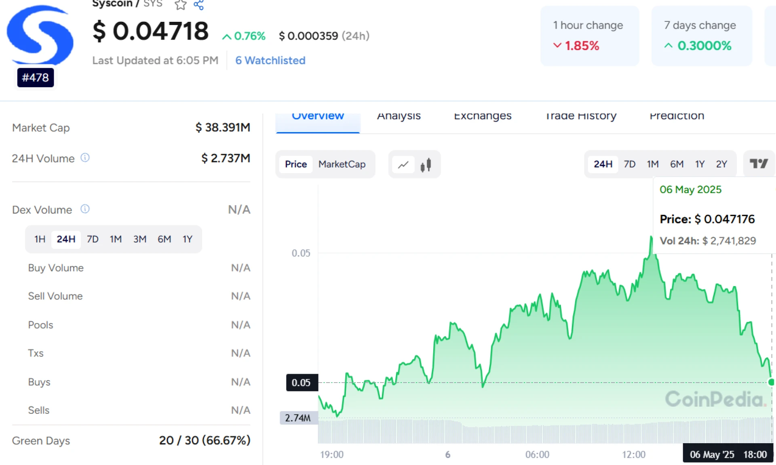This screenshot has width=776, height=465.
Task: Open the Exchanges tab
Action: point(483,116)
